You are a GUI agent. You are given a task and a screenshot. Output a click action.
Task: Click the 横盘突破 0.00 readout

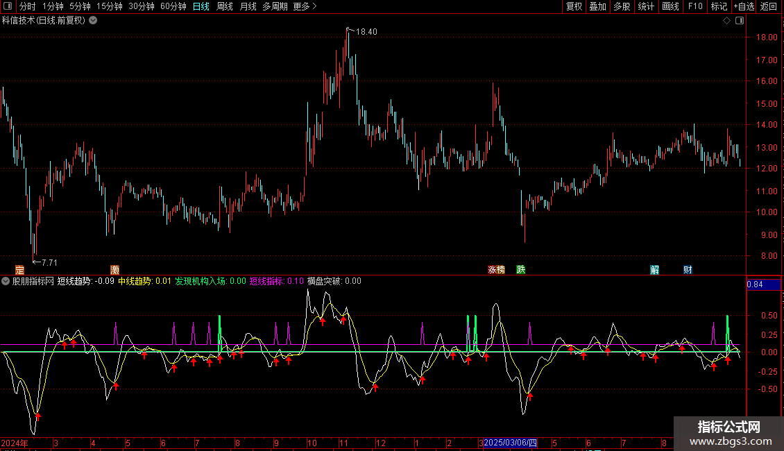(334, 281)
